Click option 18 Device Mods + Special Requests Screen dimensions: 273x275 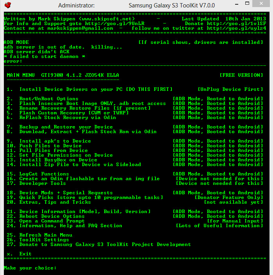(x=60, y=193)
